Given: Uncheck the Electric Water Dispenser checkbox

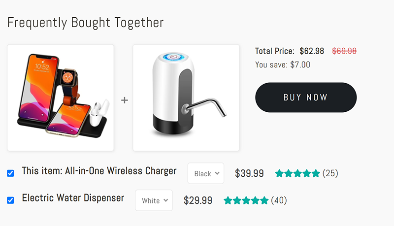Looking at the screenshot, I should [x=10, y=200].
